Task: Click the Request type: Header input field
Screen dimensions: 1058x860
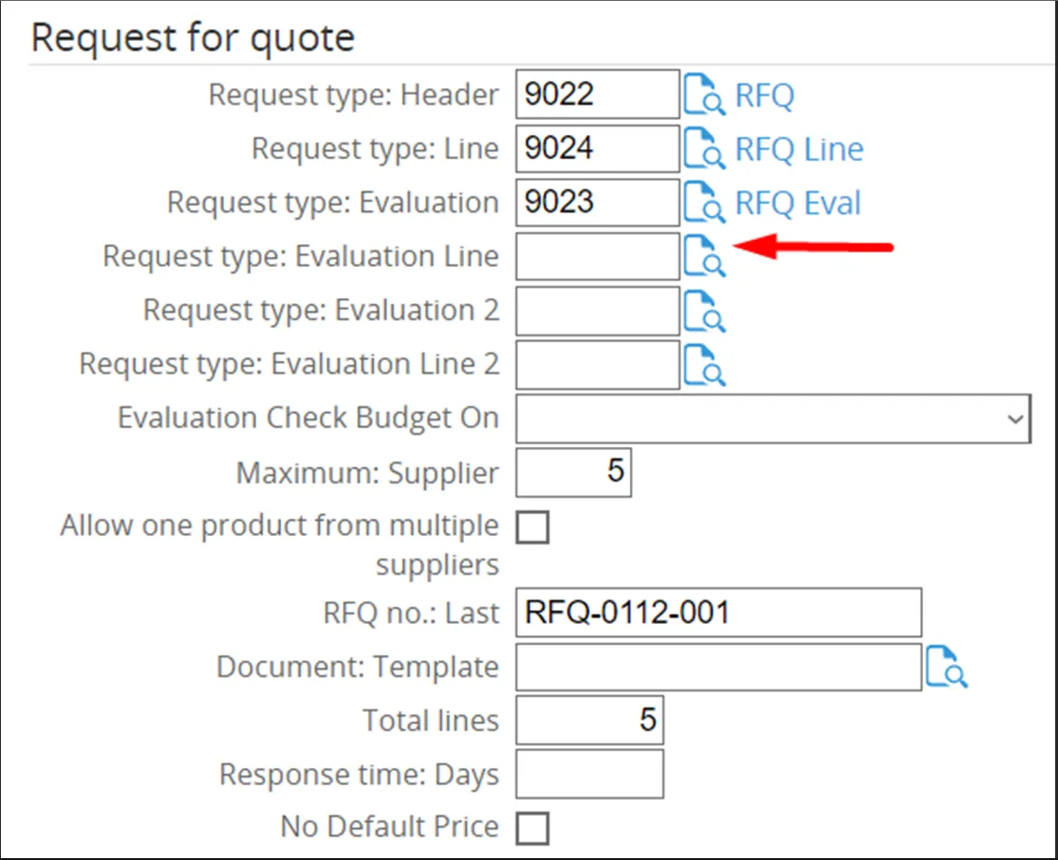Action: (x=597, y=95)
